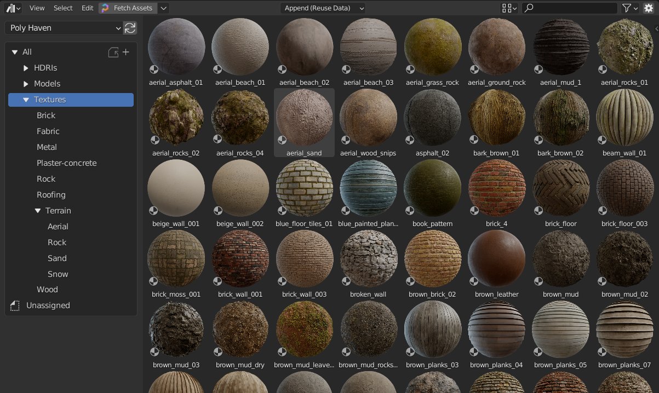The image size is (659, 393).
Task: Click the material icon on aerial_asphalt_01
Action: click(154, 70)
